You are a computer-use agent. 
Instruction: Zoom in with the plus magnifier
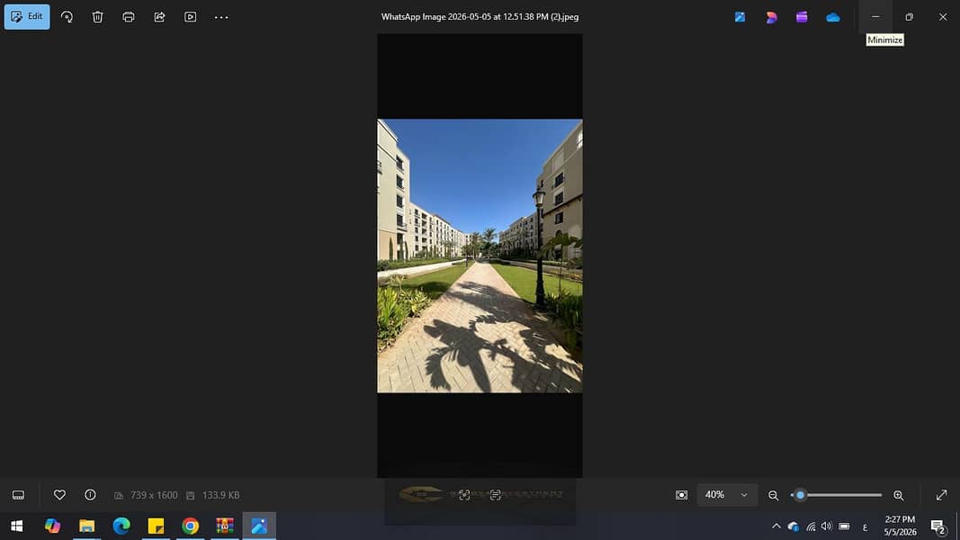(x=898, y=495)
